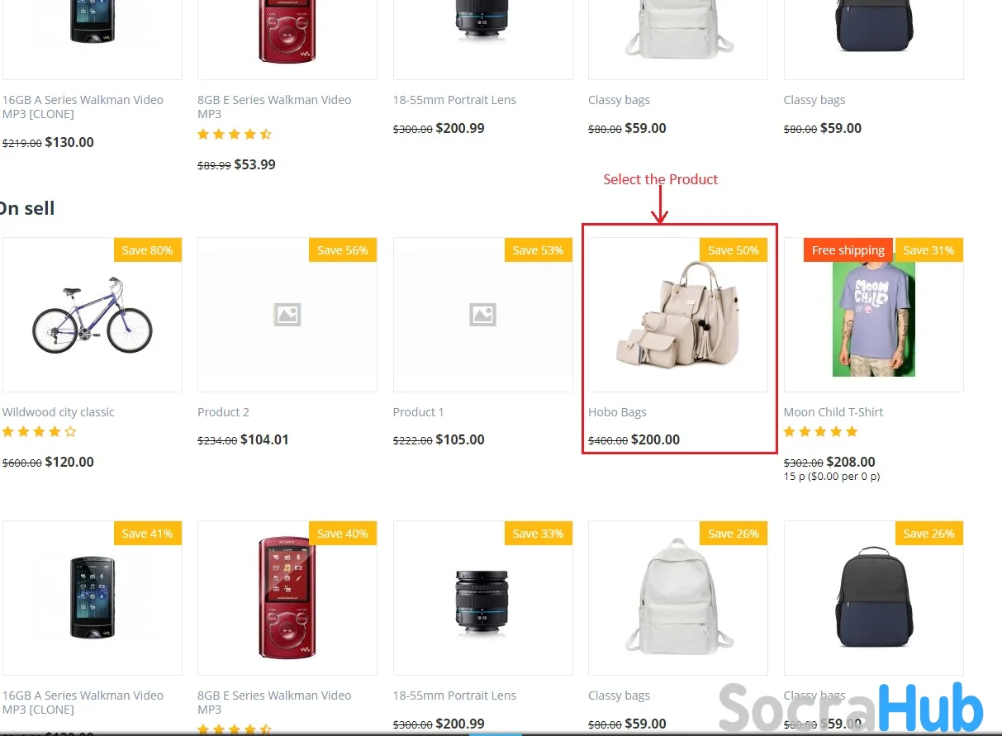Click the "Free shipping" label
This screenshot has height=736, width=1002.
848,250
